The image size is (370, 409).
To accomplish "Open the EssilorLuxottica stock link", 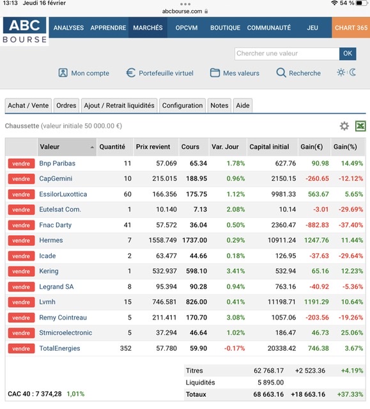I will 63,194.
